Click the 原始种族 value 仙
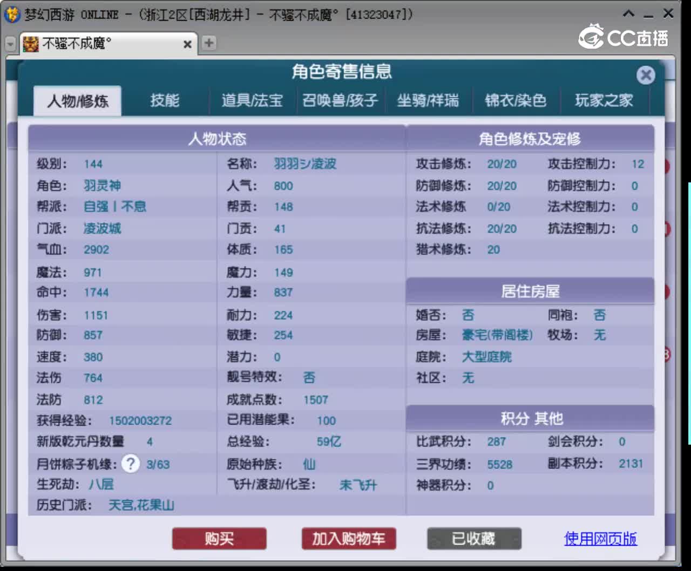The image size is (691, 571). 309,464
